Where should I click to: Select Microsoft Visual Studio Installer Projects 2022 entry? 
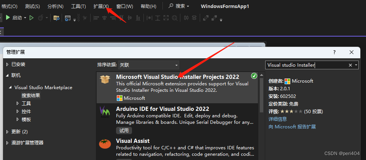click(177, 88)
